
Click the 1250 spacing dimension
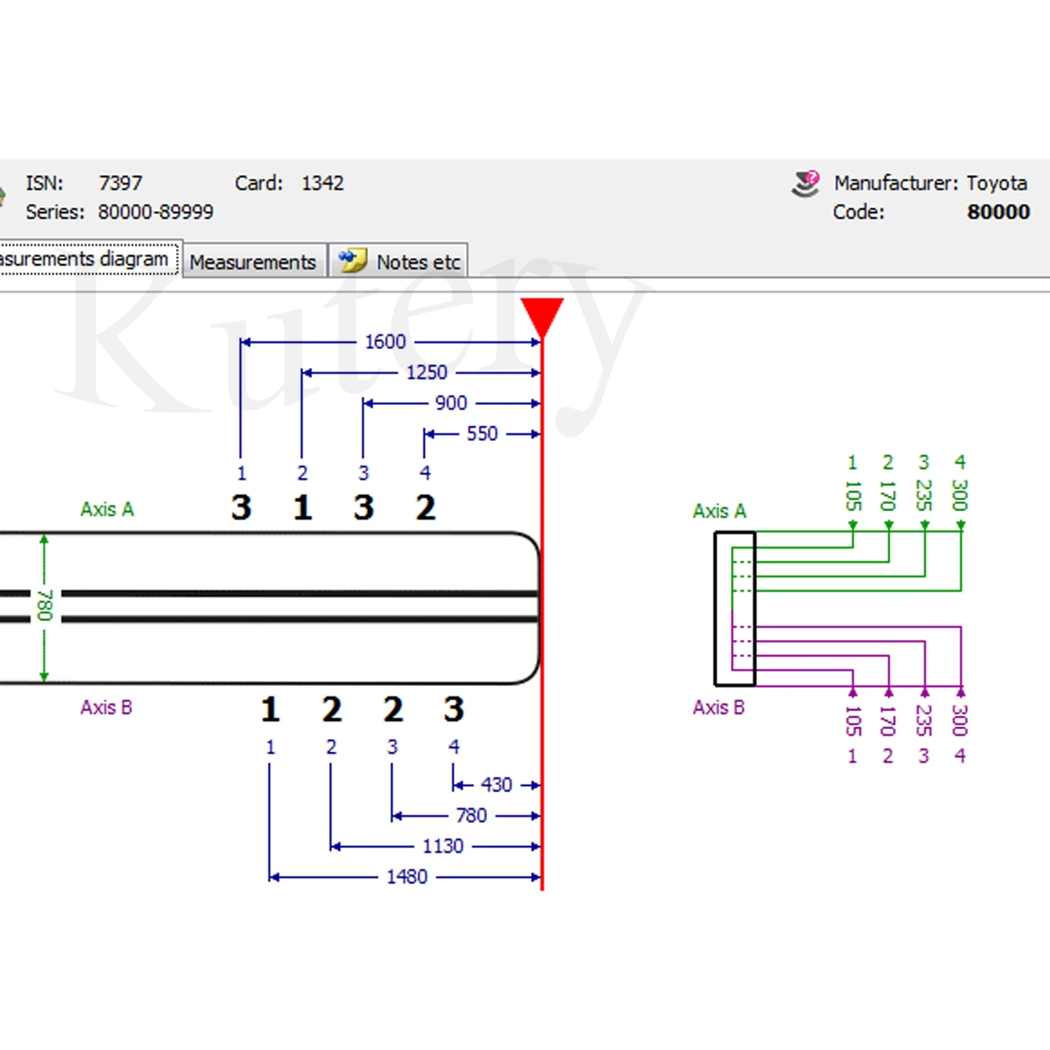[x=427, y=373]
